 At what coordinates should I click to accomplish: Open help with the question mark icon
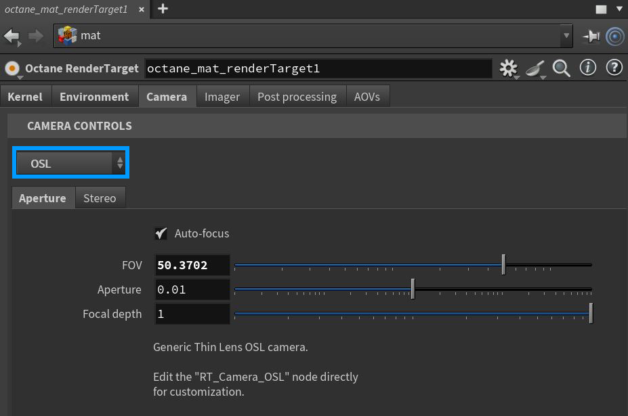[x=614, y=68]
